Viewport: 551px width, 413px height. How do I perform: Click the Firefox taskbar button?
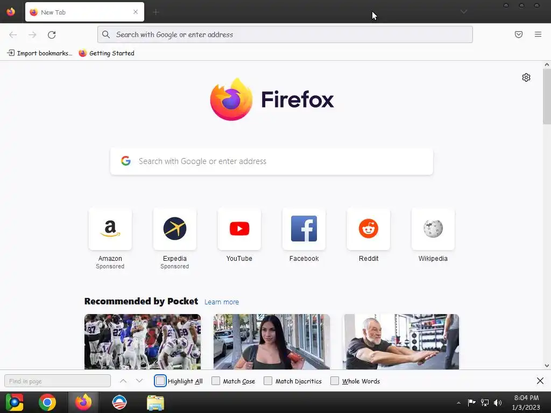[x=83, y=402]
